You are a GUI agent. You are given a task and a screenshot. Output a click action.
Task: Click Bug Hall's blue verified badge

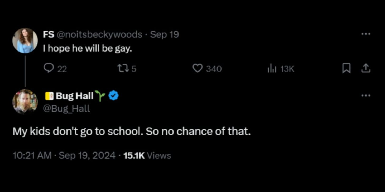(x=114, y=96)
